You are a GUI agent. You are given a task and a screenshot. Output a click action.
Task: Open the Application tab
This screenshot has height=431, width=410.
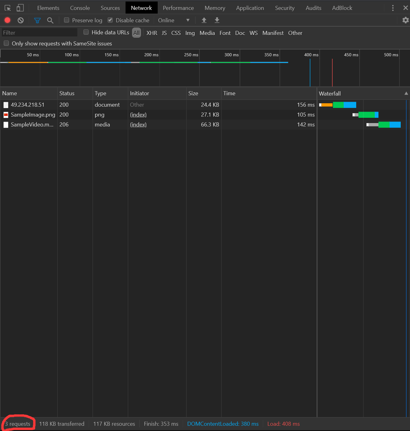250,8
